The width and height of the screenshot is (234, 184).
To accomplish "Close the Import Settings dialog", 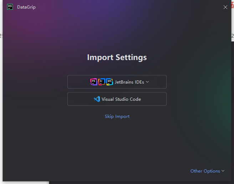I will point(225,7).
